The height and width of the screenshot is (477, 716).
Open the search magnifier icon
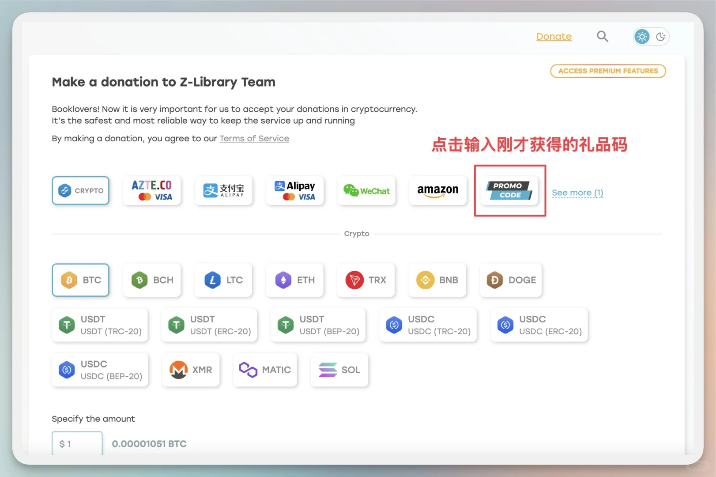point(603,37)
